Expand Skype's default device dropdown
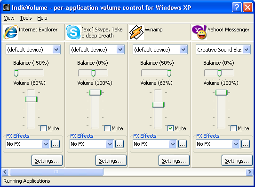The width and height of the screenshot is (255, 187). pyautogui.click(x=120, y=49)
